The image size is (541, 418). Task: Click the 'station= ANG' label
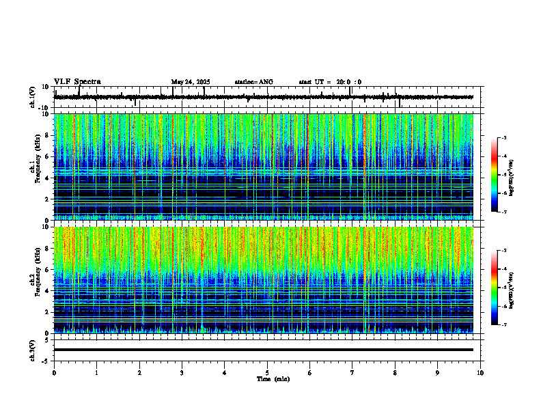(254, 82)
